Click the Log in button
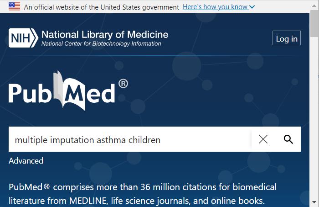Viewport: 319px width, 207px height. [287, 38]
